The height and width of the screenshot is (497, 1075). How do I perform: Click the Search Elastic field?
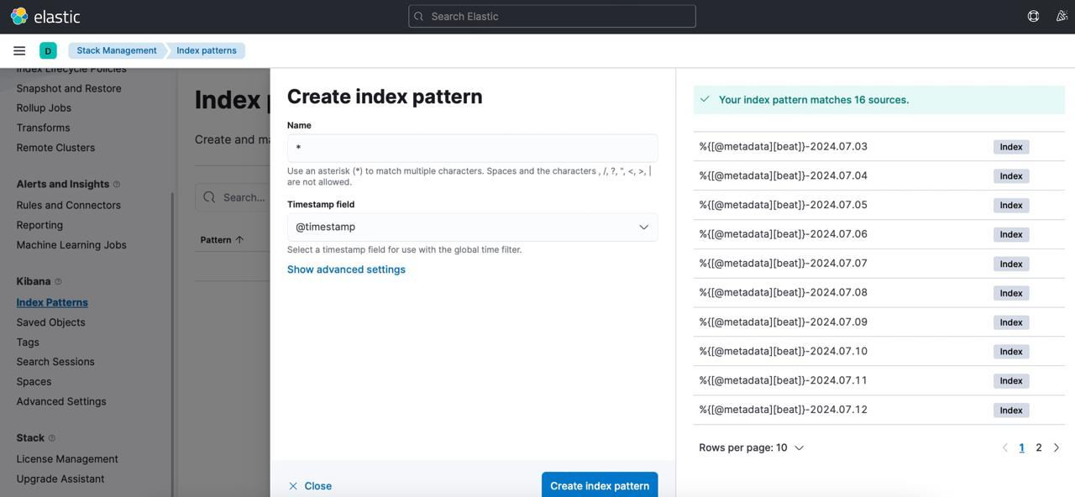pos(552,16)
